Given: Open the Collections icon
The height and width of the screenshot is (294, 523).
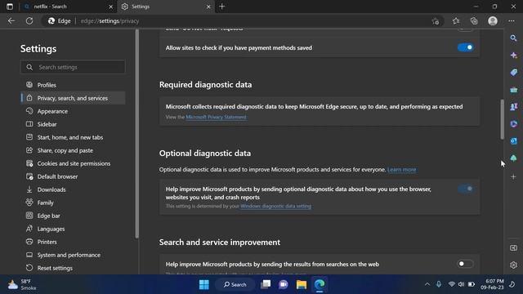Looking at the screenshot, I should (474, 21).
